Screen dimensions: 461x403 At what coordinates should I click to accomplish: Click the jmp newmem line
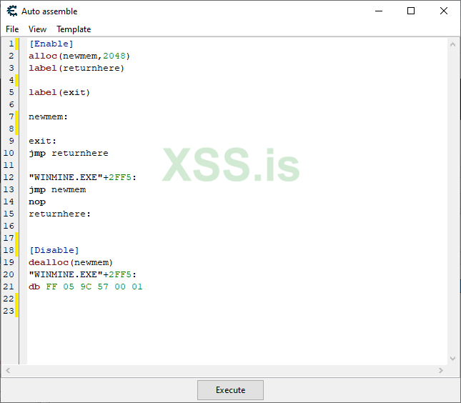(57, 189)
